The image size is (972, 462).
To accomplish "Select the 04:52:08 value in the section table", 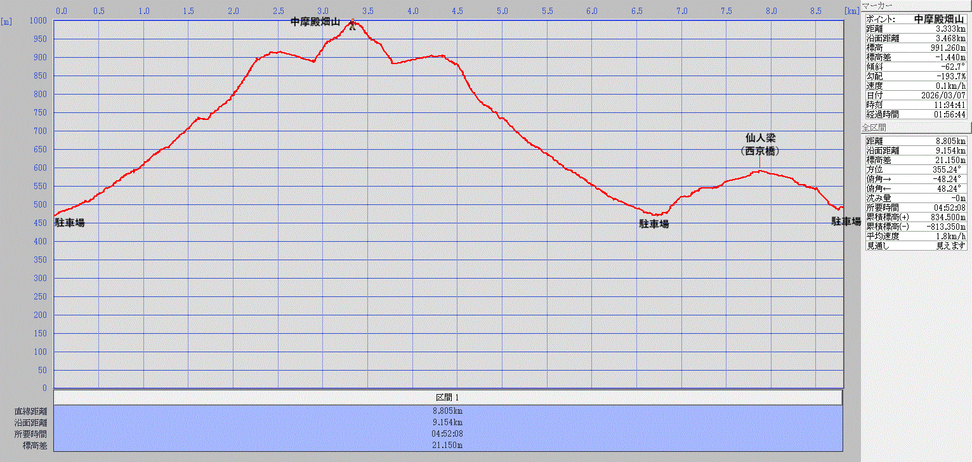I will [448, 434].
